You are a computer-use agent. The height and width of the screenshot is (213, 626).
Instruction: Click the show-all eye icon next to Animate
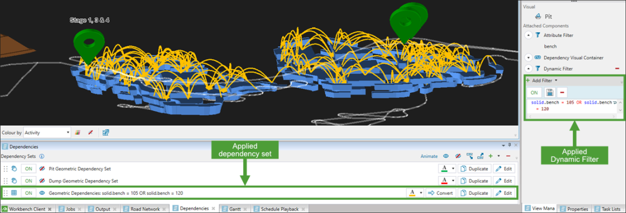click(446, 157)
